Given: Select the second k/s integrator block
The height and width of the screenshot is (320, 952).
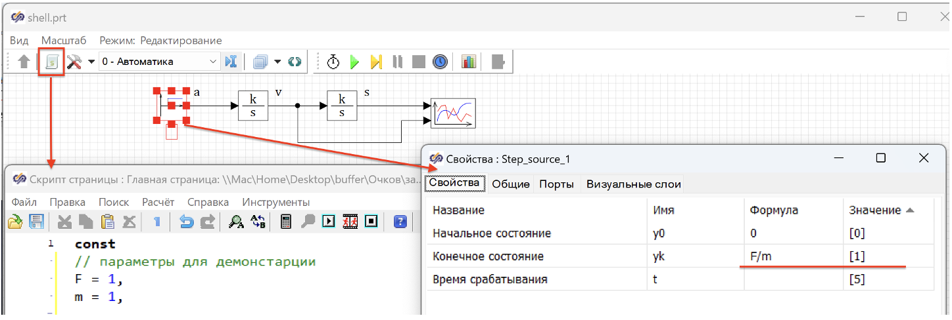Looking at the screenshot, I should [342, 106].
